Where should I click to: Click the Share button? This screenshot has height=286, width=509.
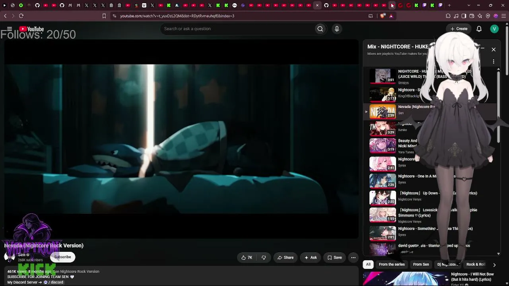pos(285,257)
